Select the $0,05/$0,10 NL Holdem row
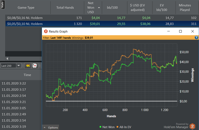This screenshot has width=199, height=130. tap(102, 24)
